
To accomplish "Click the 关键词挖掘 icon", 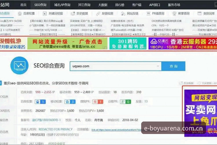I will coord(45,14).
